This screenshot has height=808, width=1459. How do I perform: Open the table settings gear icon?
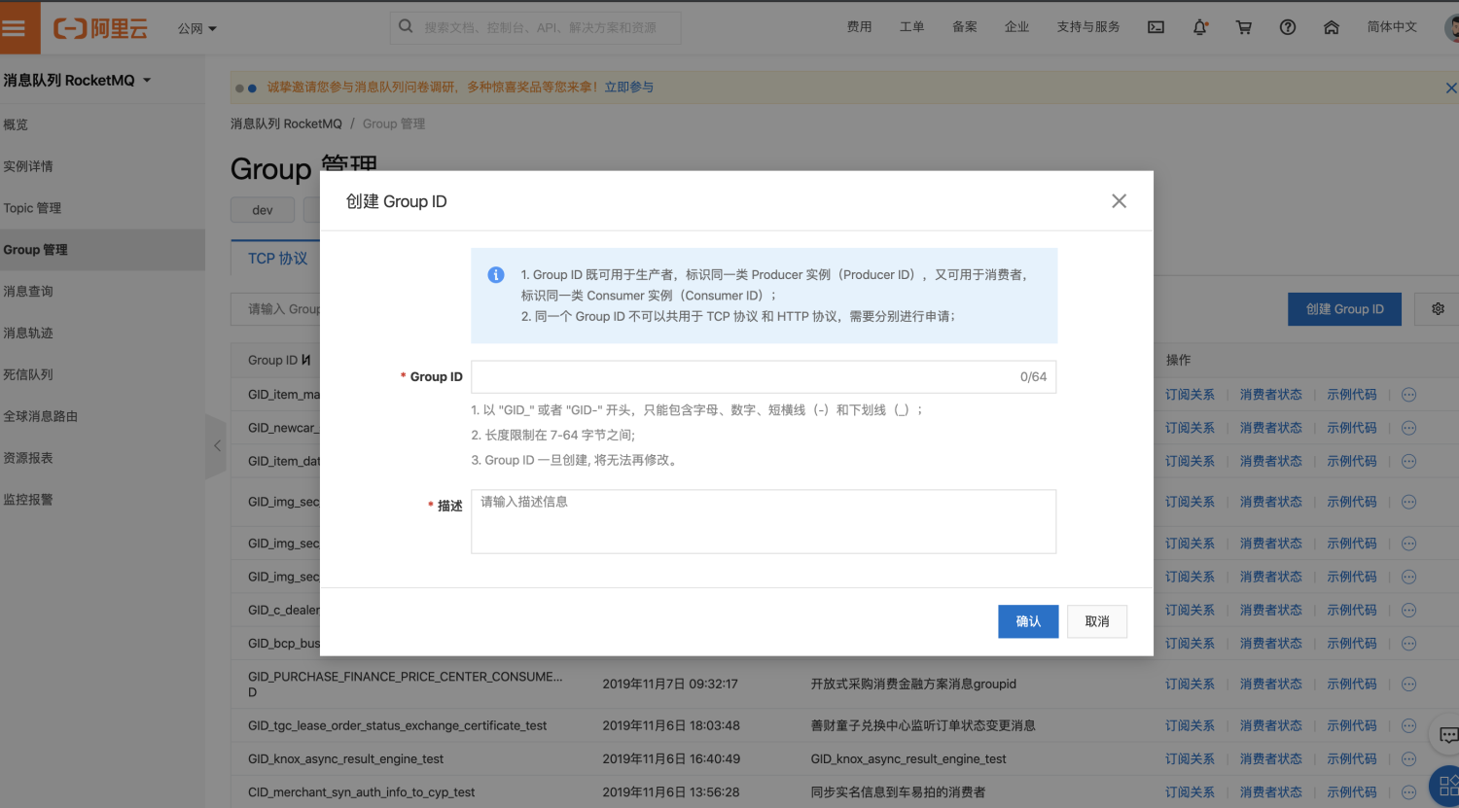click(1438, 309)
